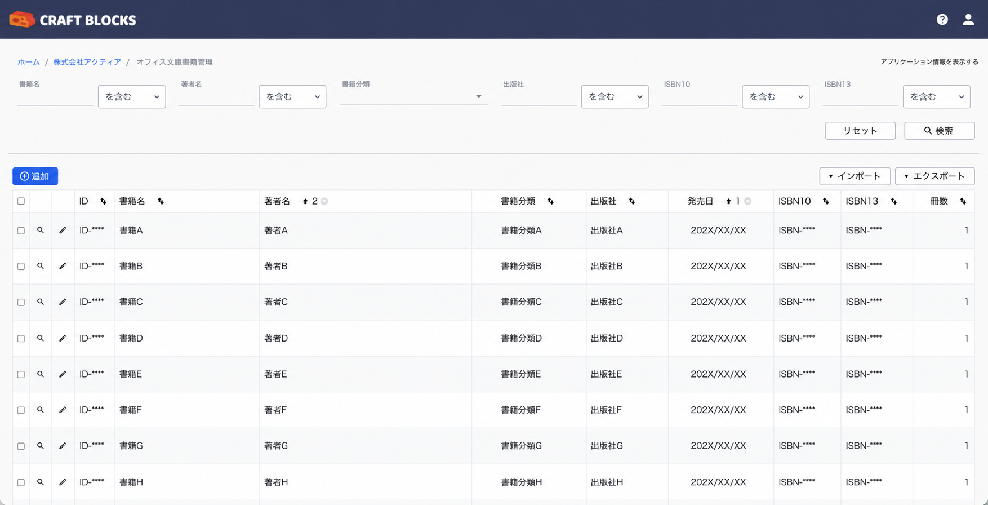Open the 出版社 を含む condition dropdown
This screenshot has width=988, height=505.
(615, 97)
